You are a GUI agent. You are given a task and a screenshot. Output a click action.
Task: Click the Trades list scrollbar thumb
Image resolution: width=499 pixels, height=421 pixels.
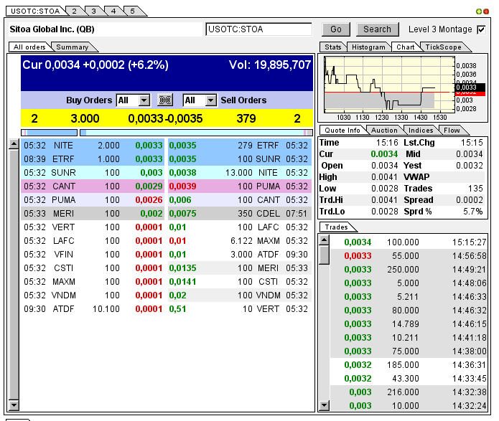(x=324, y=255)
